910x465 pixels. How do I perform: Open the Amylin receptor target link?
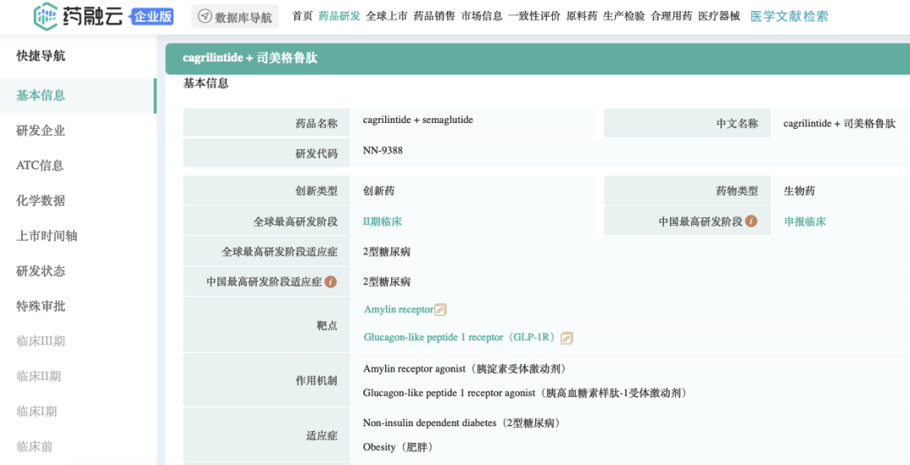pos(399,309)
